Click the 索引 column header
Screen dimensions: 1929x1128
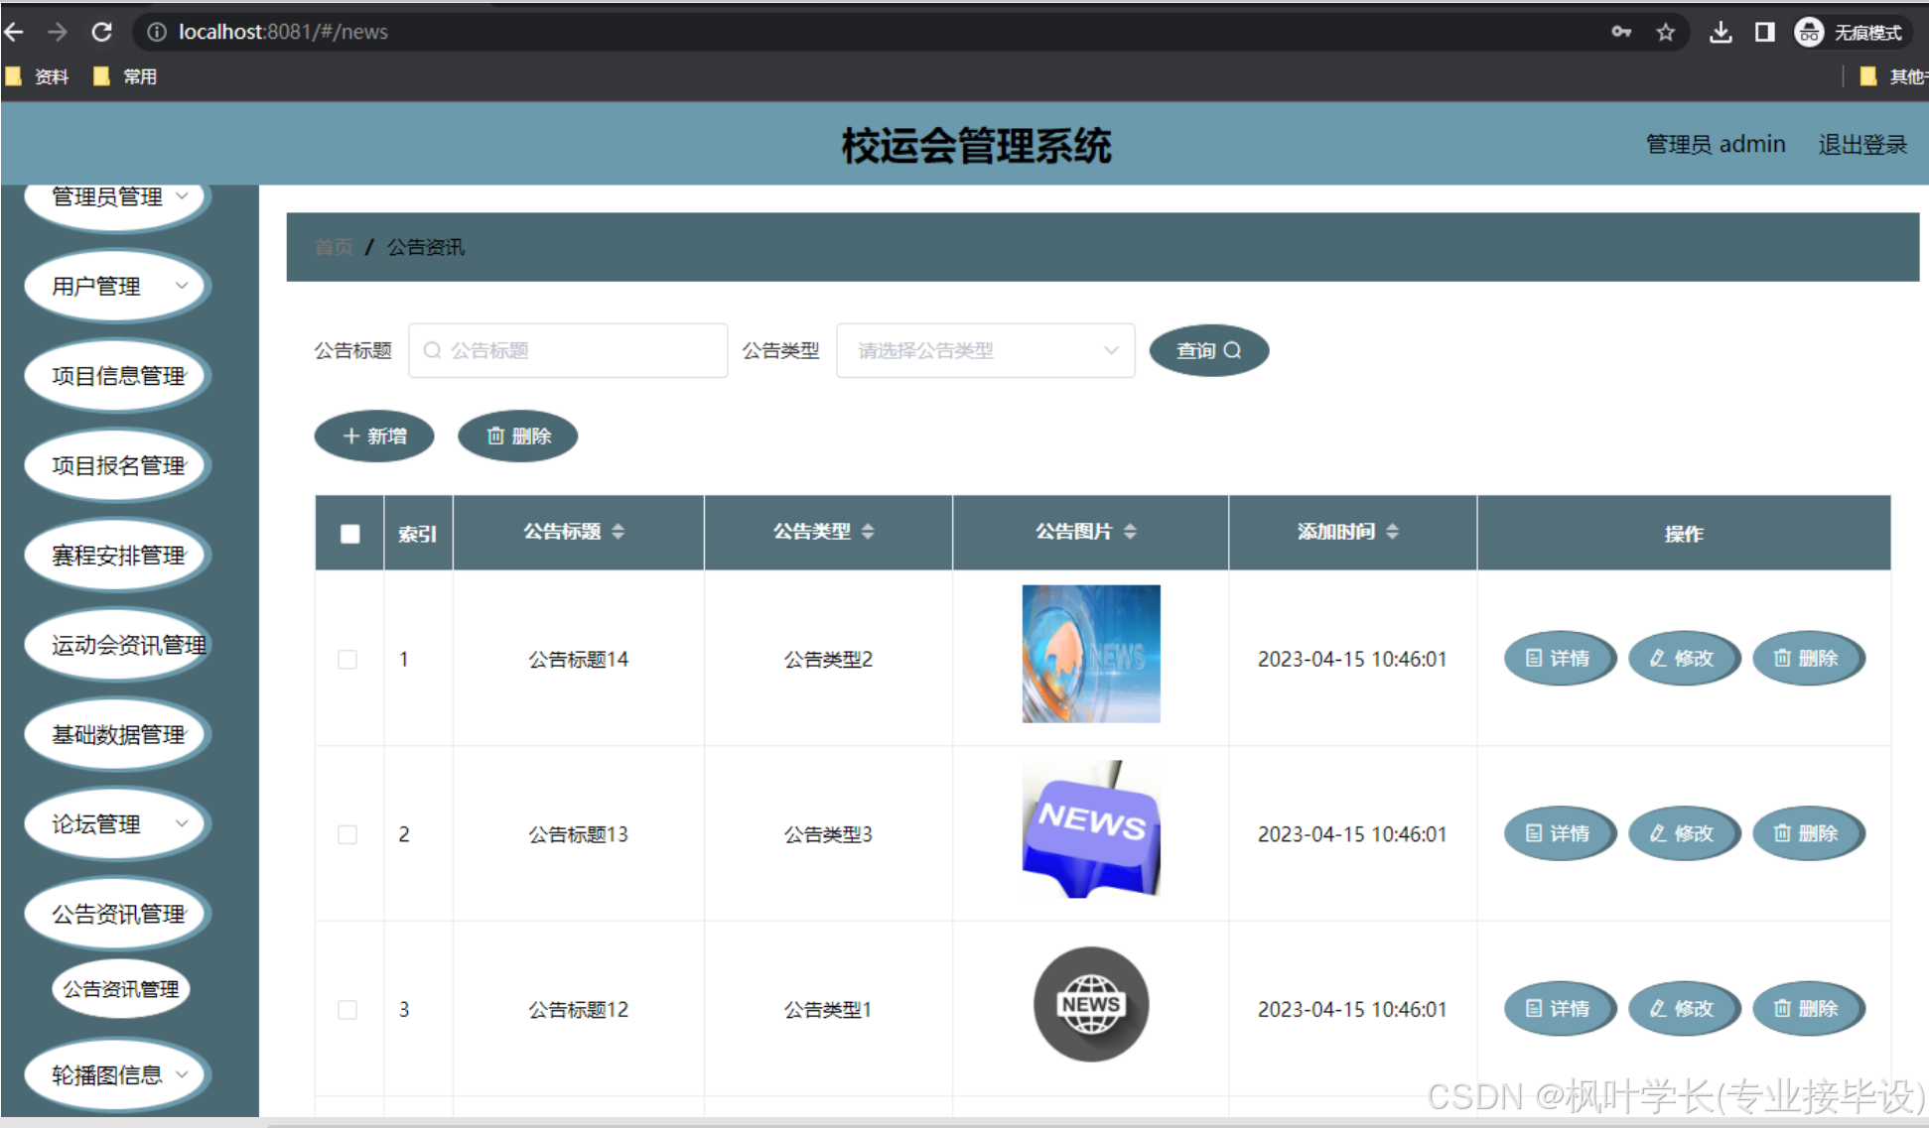(x=418, y=534)
